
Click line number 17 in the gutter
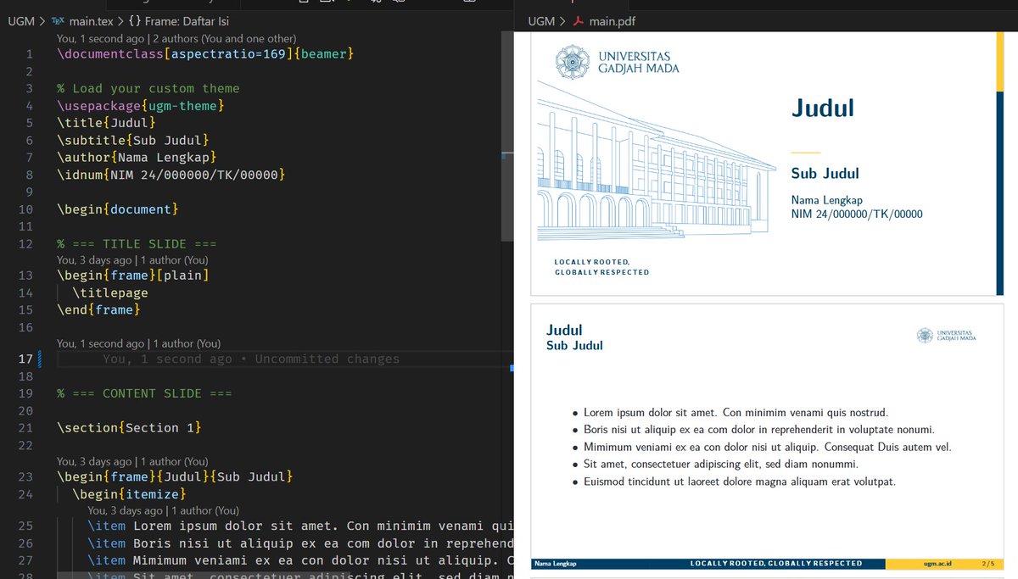pyautogui.click(x=25, y=359)
